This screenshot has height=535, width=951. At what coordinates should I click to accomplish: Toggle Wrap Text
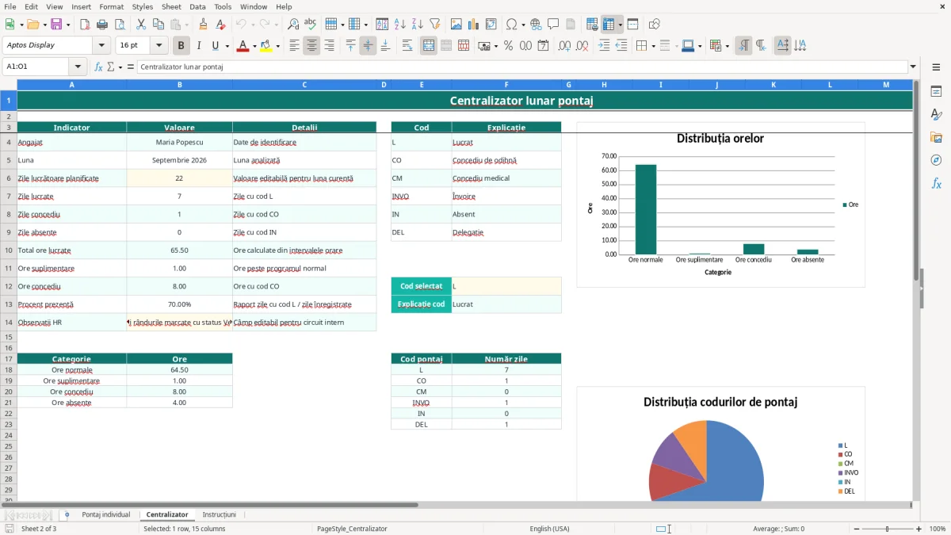pyautogui.click(x=407, y=46)
